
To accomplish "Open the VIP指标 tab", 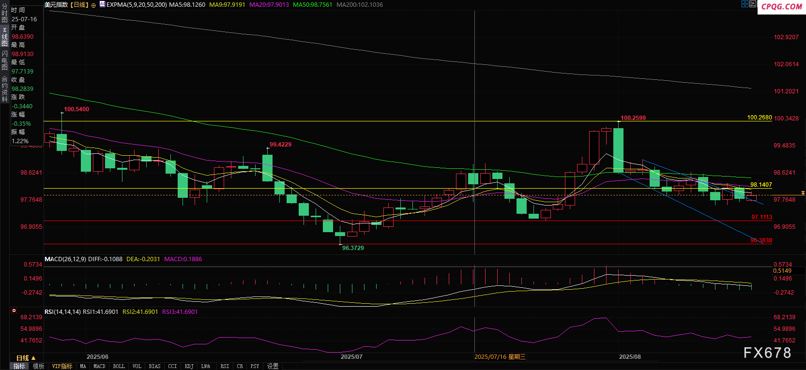I will coord(62,366).
